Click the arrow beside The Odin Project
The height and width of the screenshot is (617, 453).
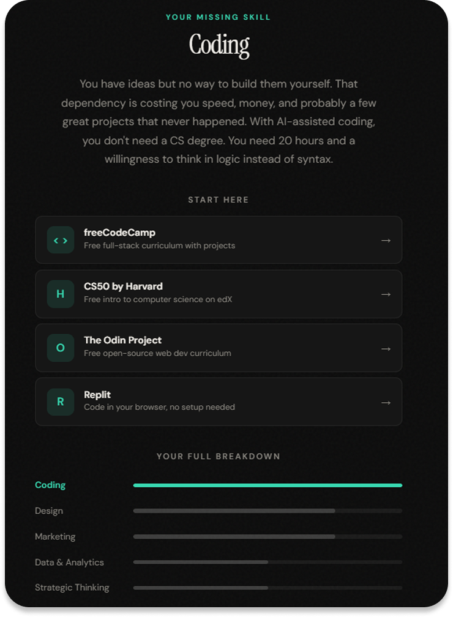tap(386, 349)
